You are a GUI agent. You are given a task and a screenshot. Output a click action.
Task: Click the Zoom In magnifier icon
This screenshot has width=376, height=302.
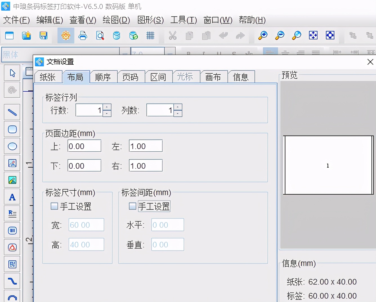click(263, 35)
